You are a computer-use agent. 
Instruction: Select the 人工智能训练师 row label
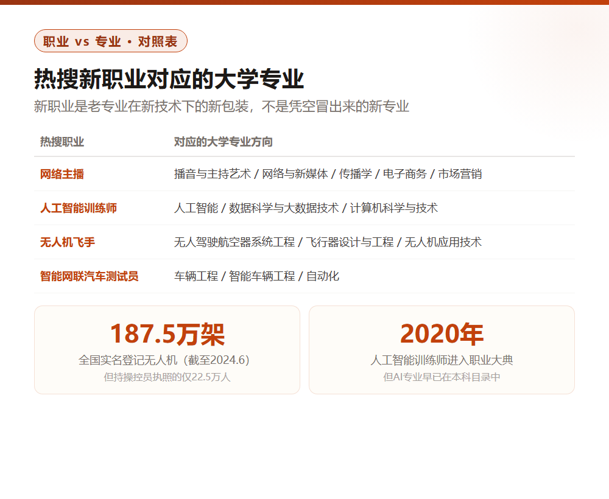[x=79, y=208]
